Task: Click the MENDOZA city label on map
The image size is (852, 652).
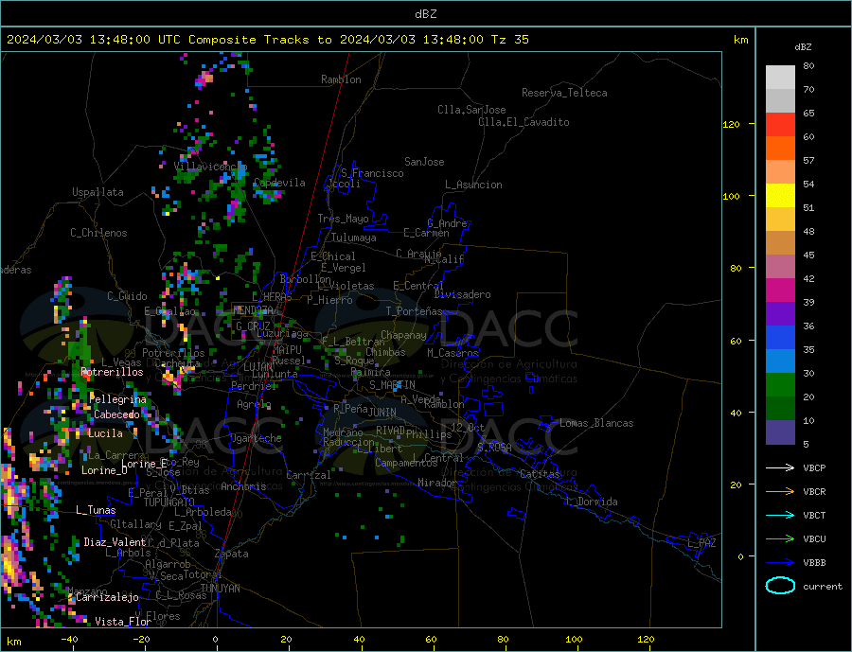Action: (254, 309)
